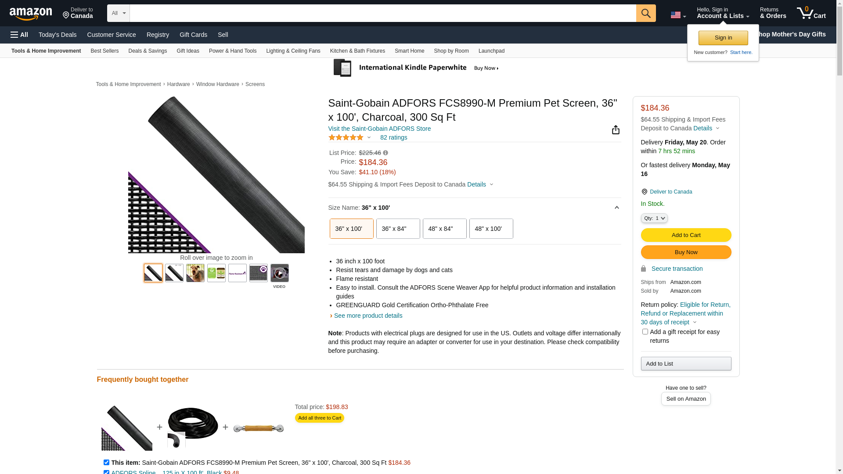Check the gift receipt checkbox
The height and width of the screenshot is (474, 843).
(x=645, y=332)
